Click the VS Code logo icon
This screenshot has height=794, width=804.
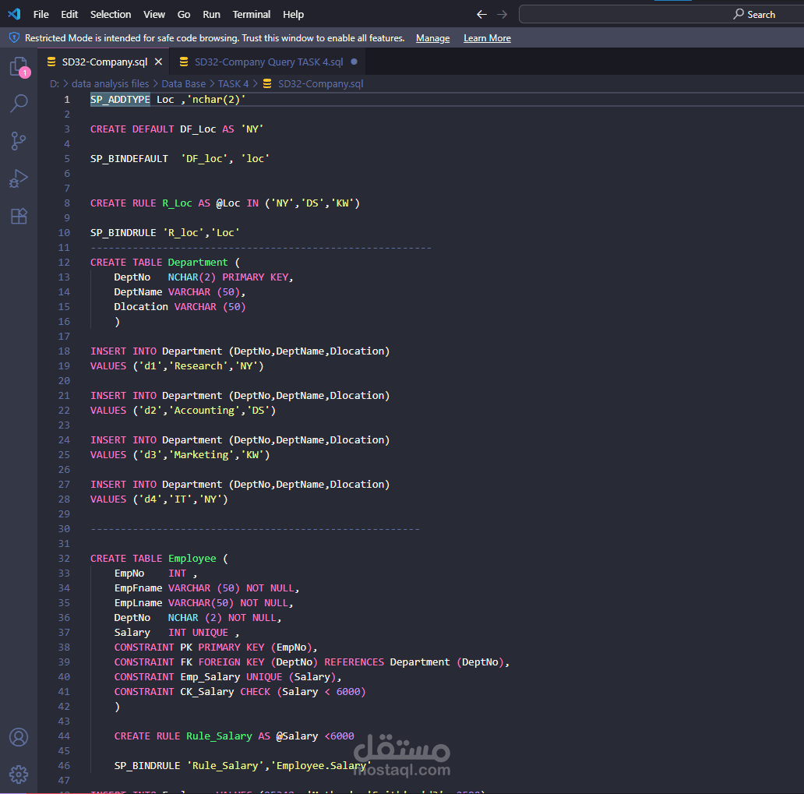pyautogui.click(x=14, y=14)
